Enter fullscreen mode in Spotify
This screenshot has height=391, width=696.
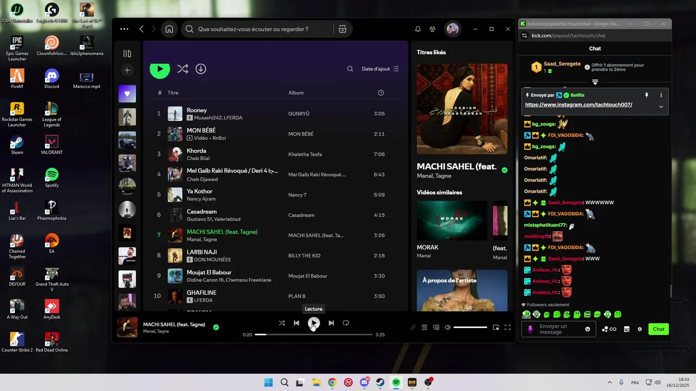click(507, 327)
